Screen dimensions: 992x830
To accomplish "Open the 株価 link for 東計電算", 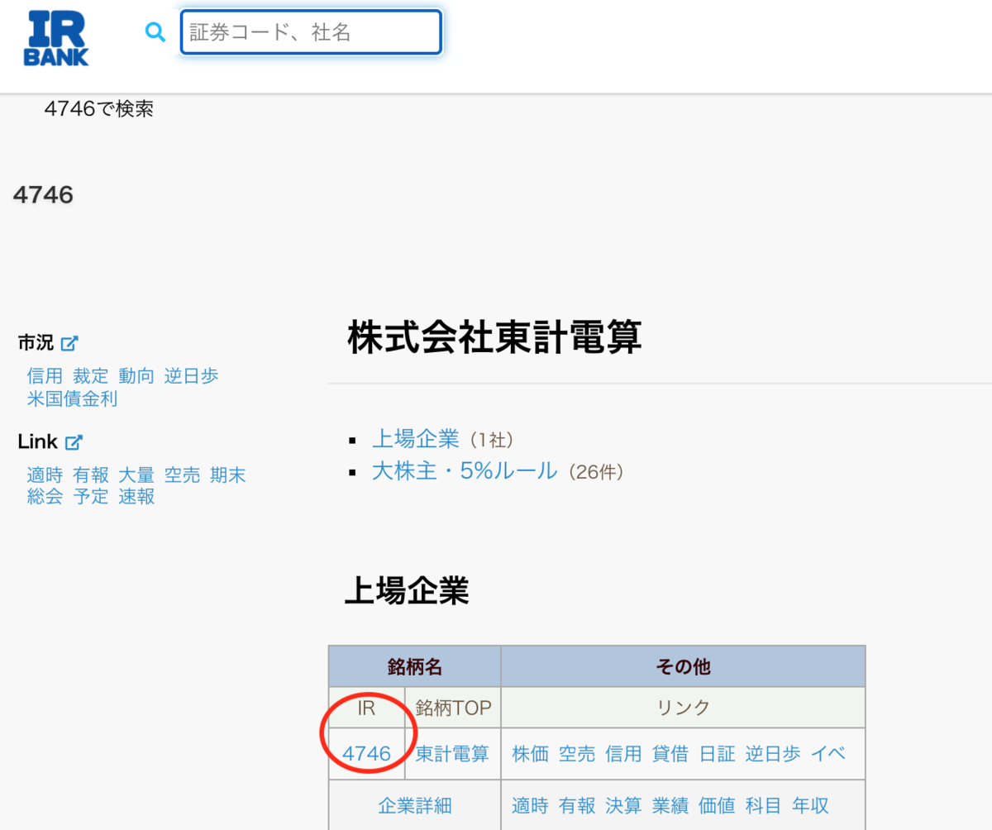I will [530, 754].
